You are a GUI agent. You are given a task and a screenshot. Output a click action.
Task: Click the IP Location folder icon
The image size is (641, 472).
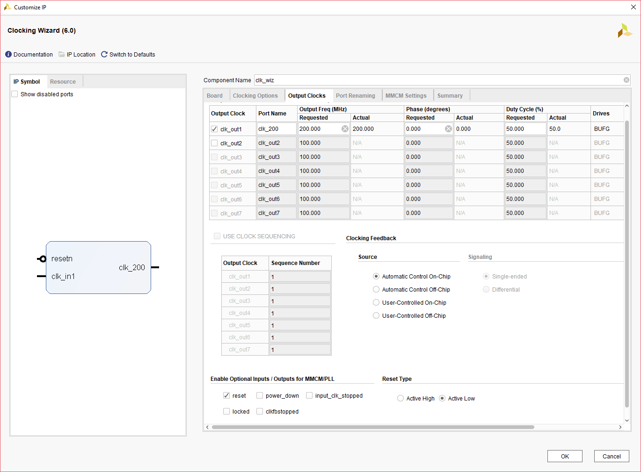(62, 55)
